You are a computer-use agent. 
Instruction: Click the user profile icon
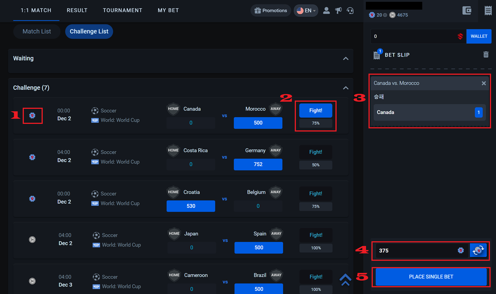click(x=326, y=11)
